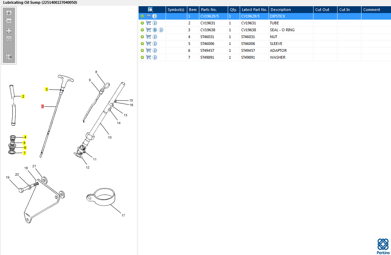Click the S symbol icon for CV19638
391x255 pixels.
tap(155, 30)
